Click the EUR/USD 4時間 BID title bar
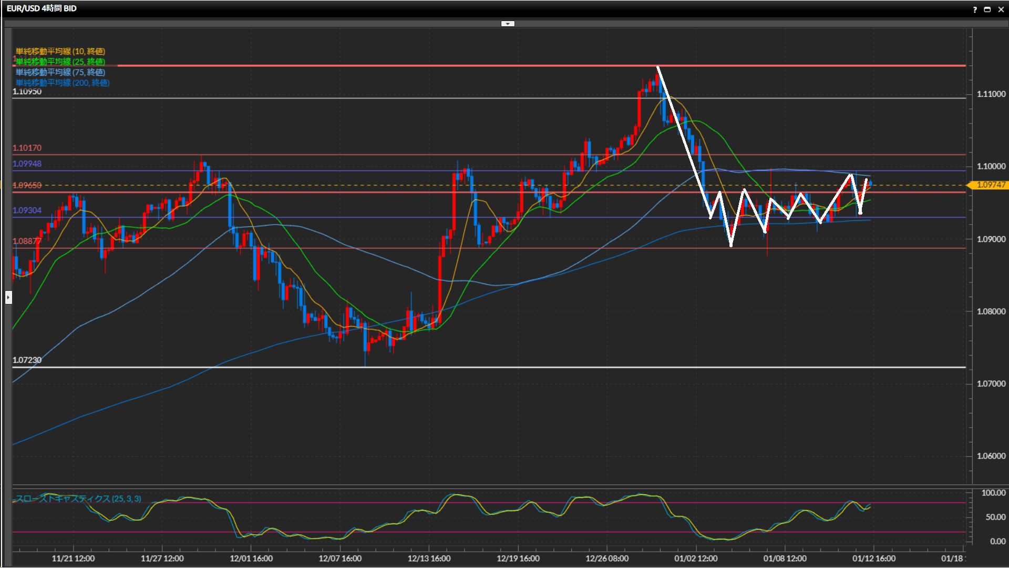This screenshot has width=1009, height=568. tap(42, 8)
